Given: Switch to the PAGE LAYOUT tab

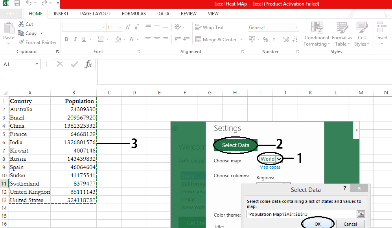Looking at the screenshot, I should 95,14.
